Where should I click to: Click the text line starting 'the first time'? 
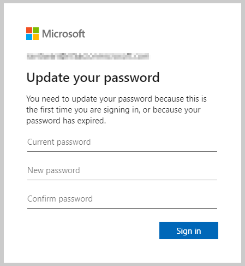(113, 110)
